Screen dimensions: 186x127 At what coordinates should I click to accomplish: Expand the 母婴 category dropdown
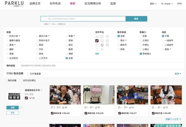[x=74, y=36]
